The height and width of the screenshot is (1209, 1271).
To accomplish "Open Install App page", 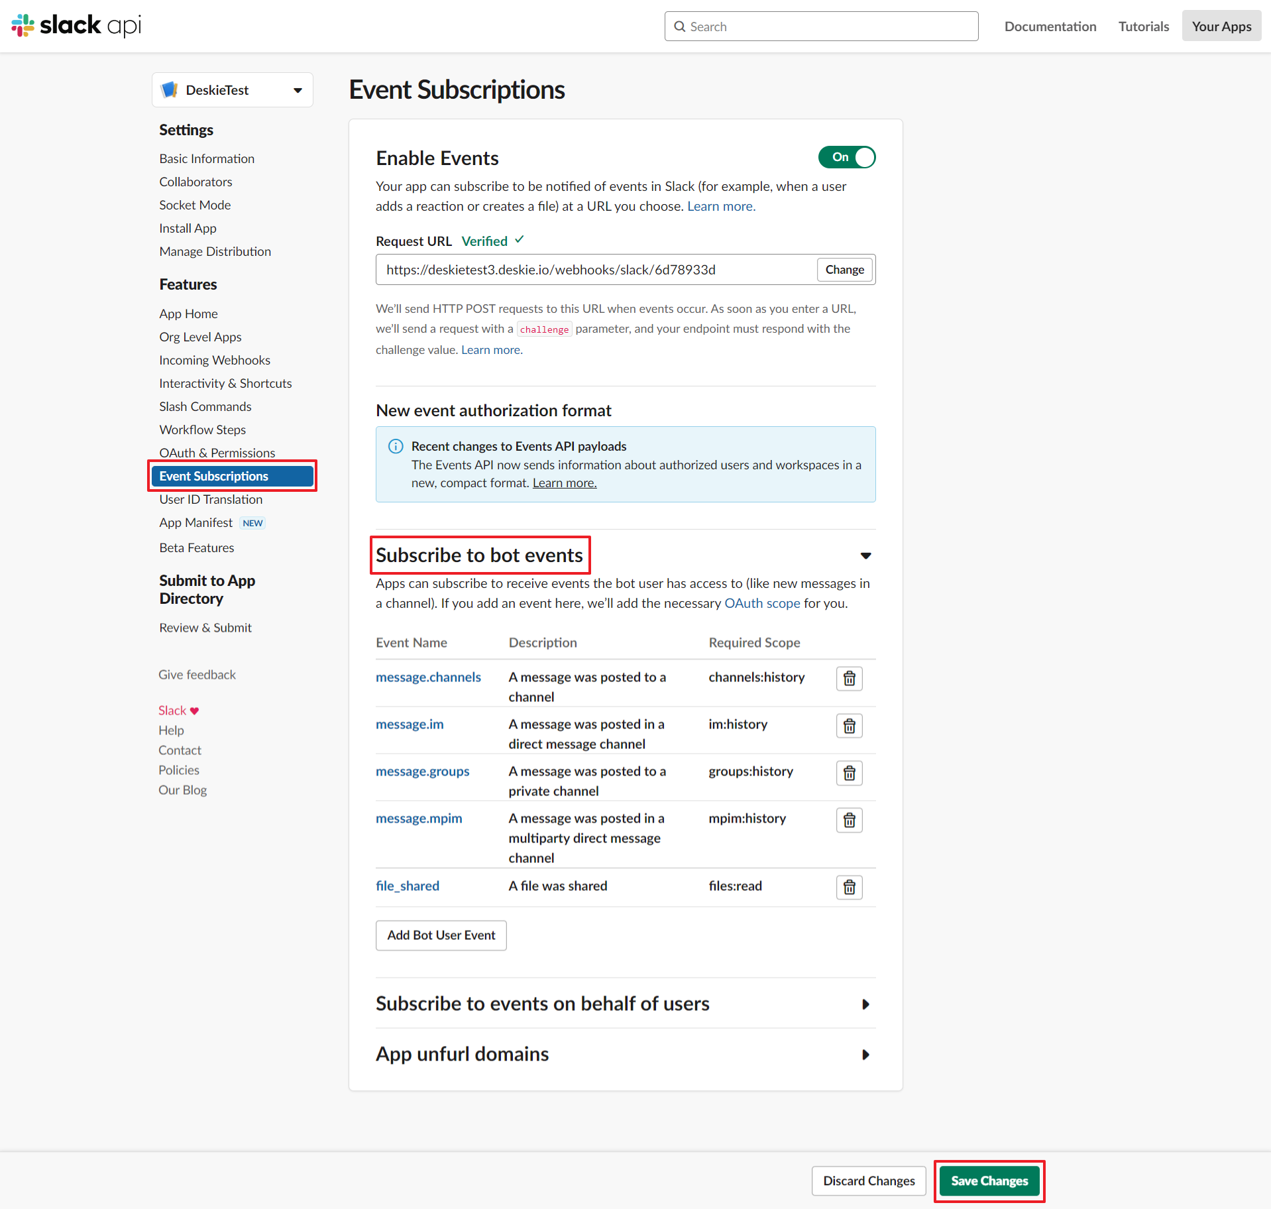I will click(x=188, y=228).
